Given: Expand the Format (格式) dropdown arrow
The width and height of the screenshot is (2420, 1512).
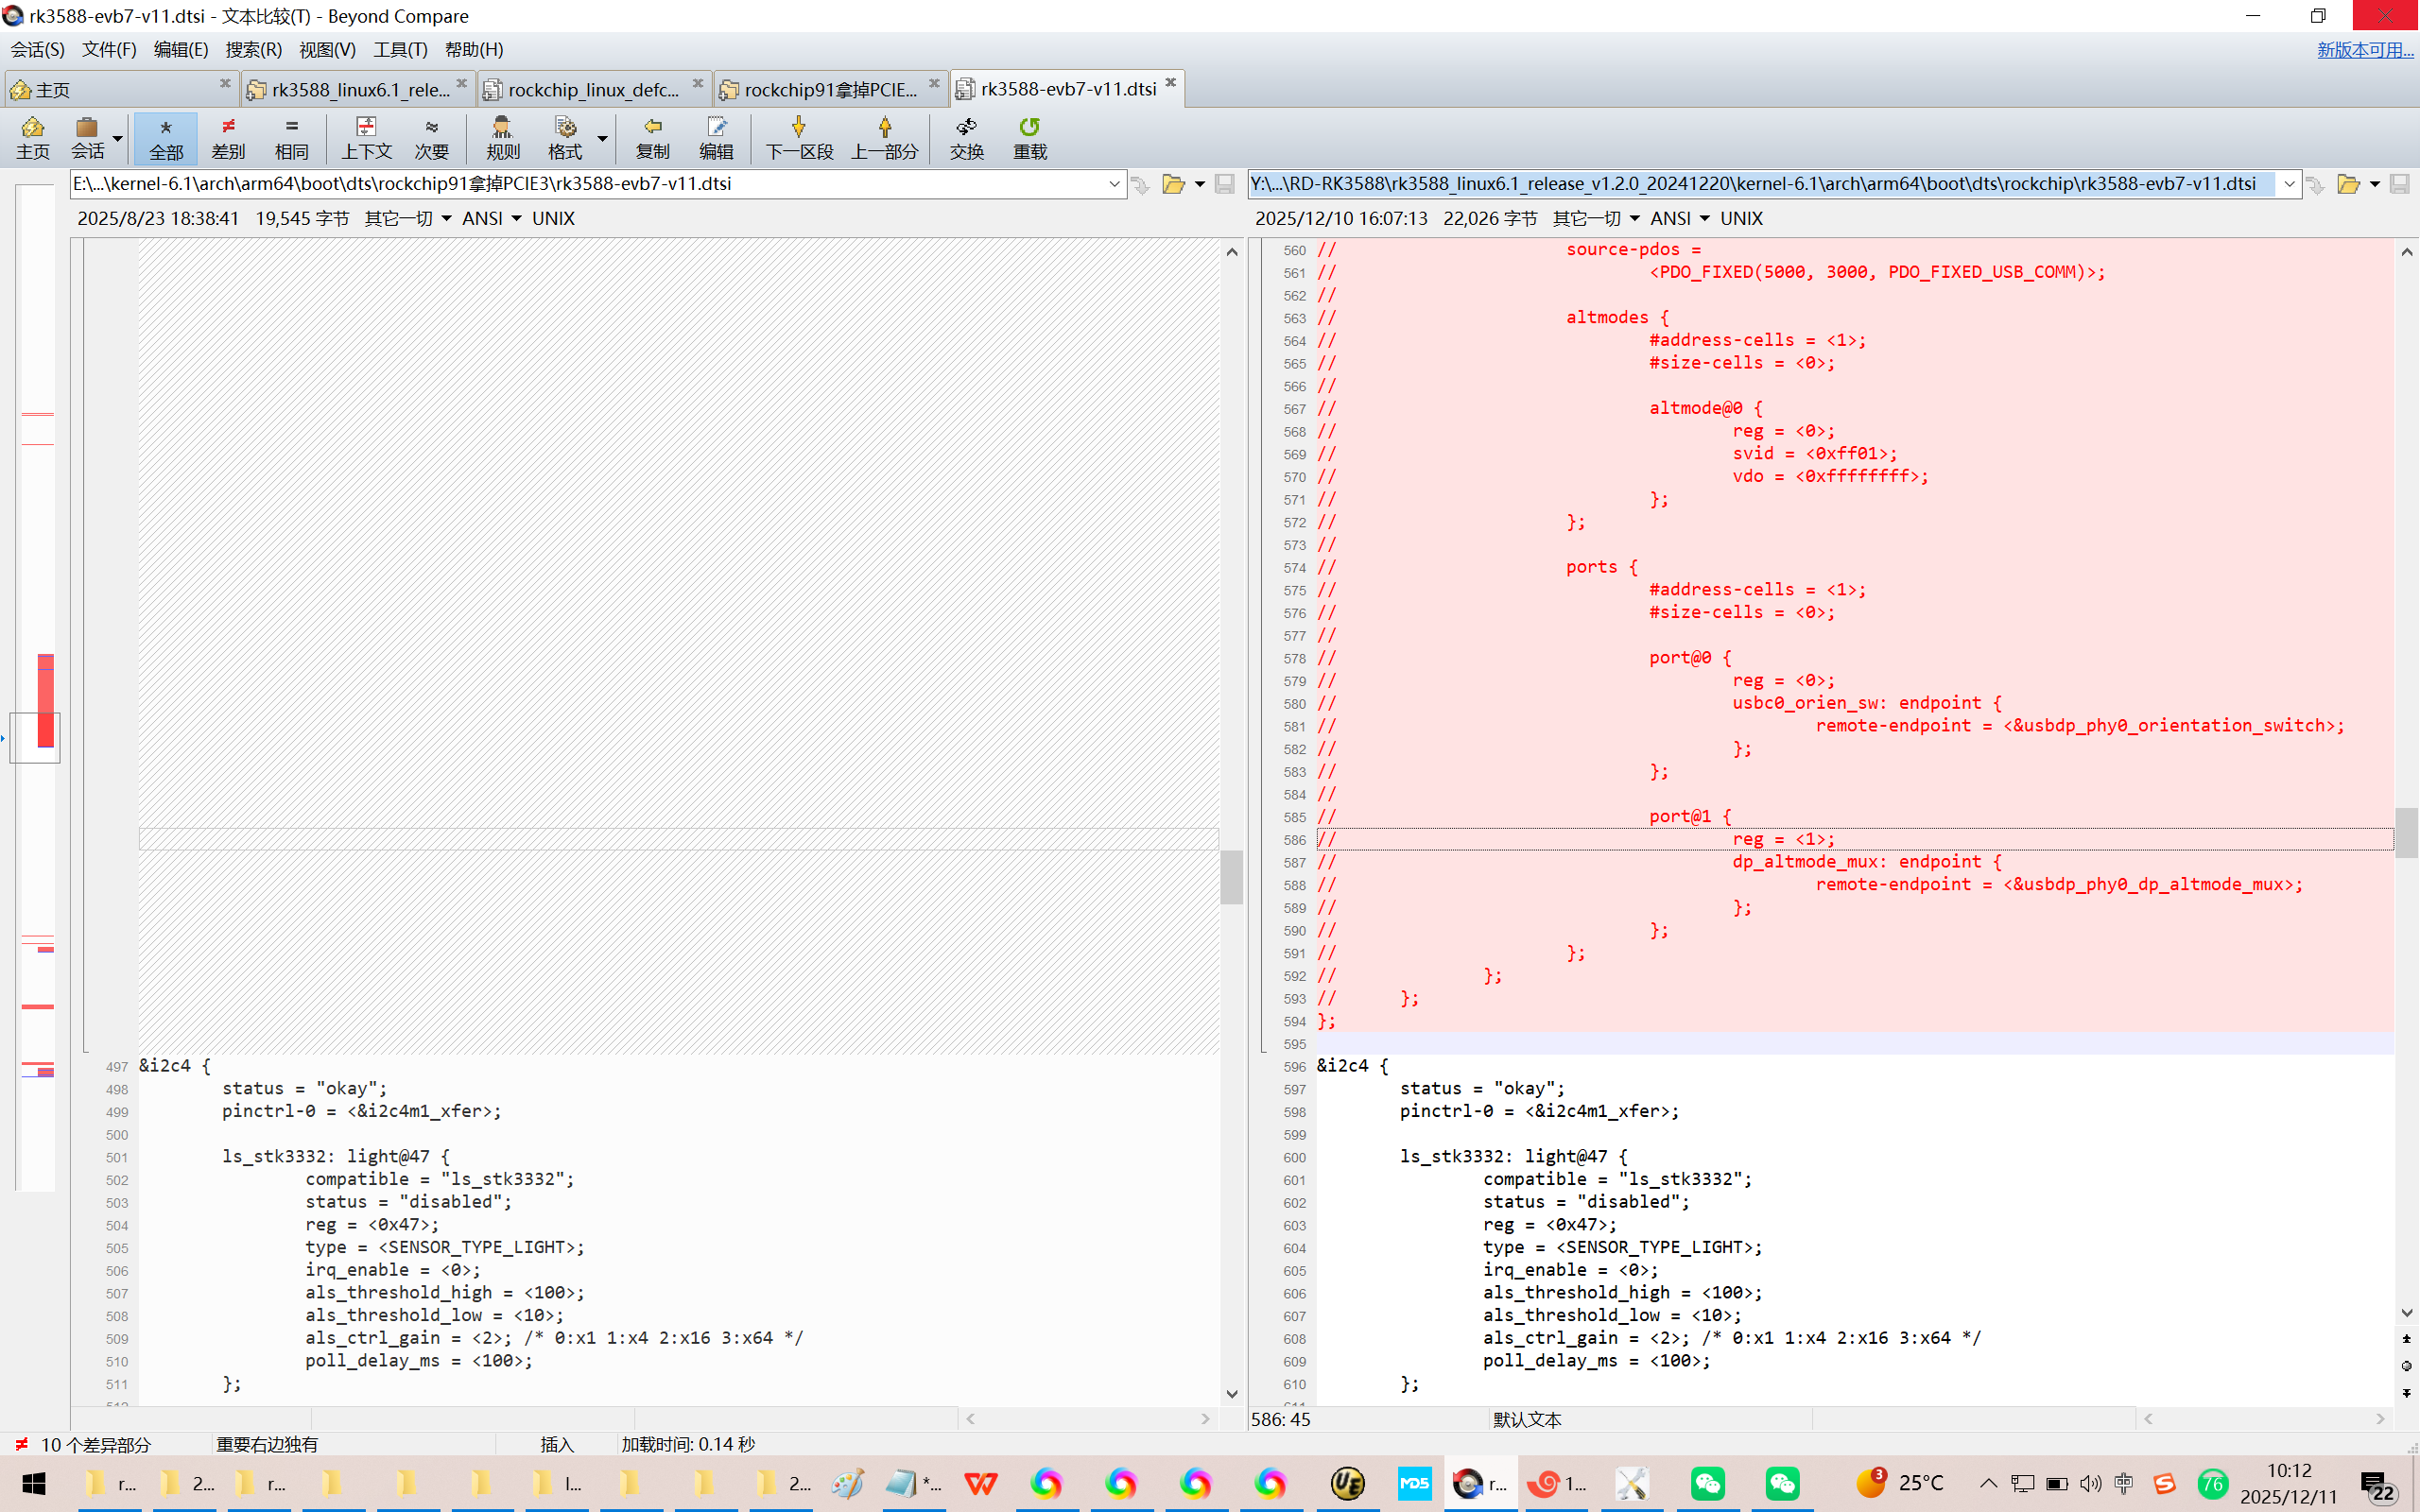Looking at the screenshot, I should click(602, 138).
